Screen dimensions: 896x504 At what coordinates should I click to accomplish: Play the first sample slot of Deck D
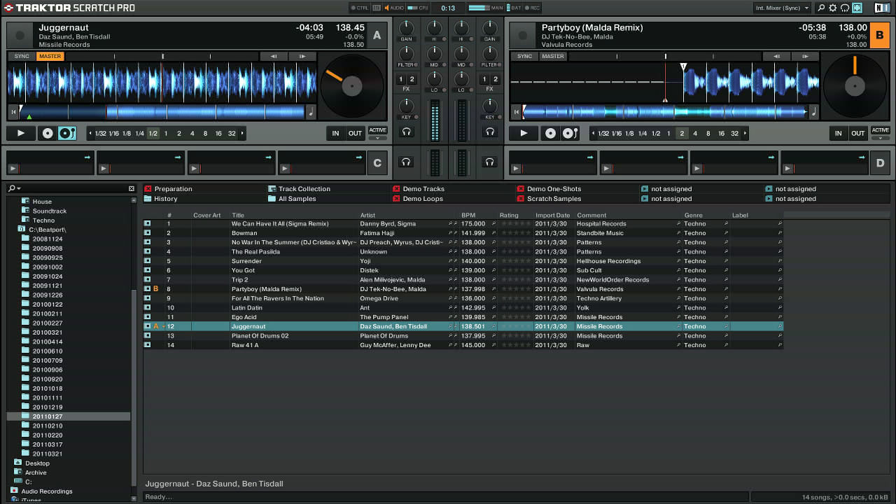(x=516, y=169)
